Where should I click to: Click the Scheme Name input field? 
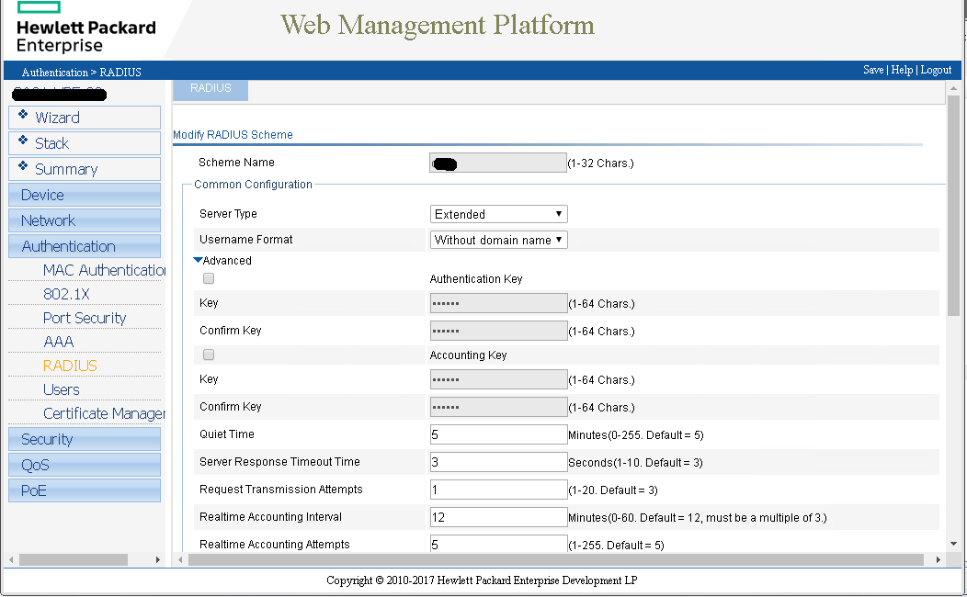click(x=497, y=162)
